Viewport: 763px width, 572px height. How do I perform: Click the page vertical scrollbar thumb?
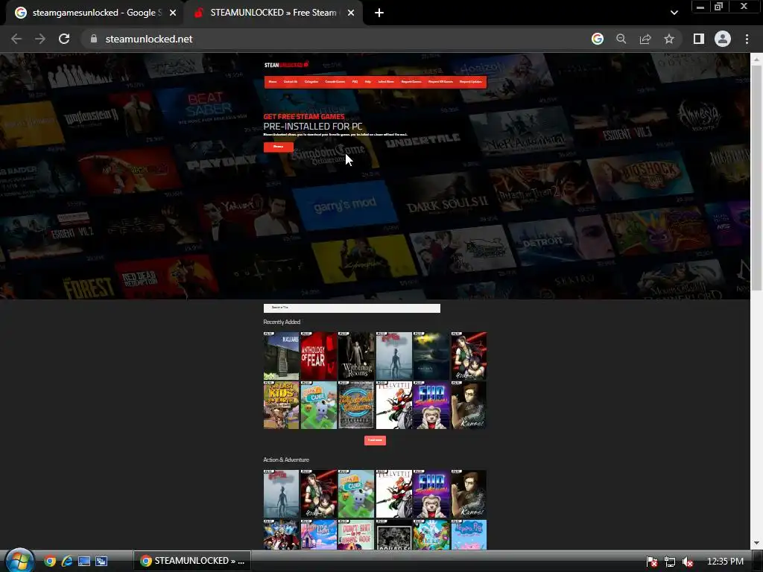[x=757, y=177]
